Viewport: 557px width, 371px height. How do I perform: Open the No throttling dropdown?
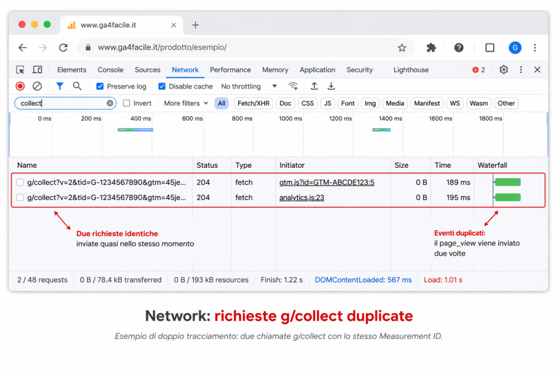[x=249, y=86]
